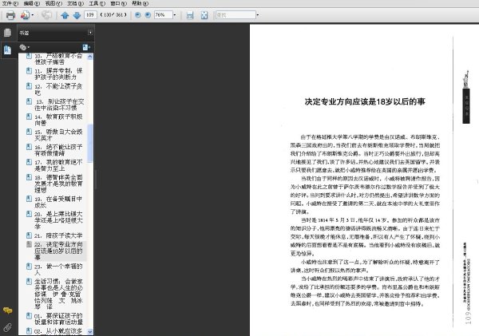The height and width of the screenshot is (336, 479).
Task: Open the 文件(F) menu
Action: 10,3
